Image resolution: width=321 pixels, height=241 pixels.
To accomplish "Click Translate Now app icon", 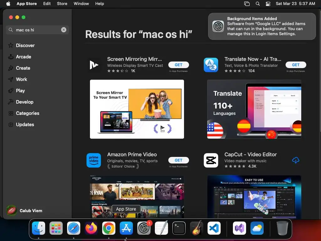I will (x=211, y=65).
